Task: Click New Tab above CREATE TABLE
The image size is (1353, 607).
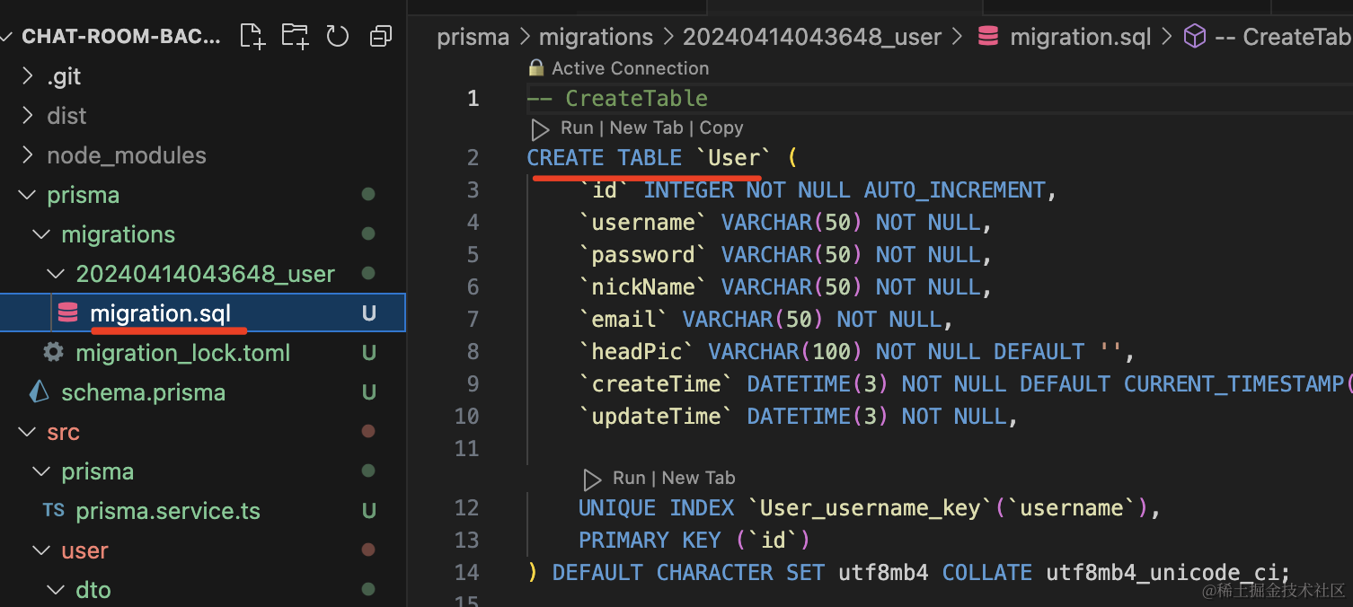Action: [x=646, y=128]
